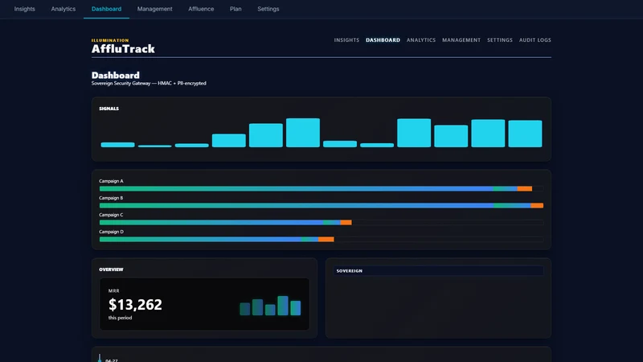Click the Campaign D progress bar

[x=321, y=239]
